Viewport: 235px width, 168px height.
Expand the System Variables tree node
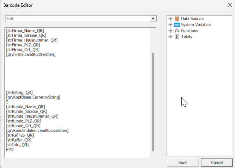[x=171, y=25]
